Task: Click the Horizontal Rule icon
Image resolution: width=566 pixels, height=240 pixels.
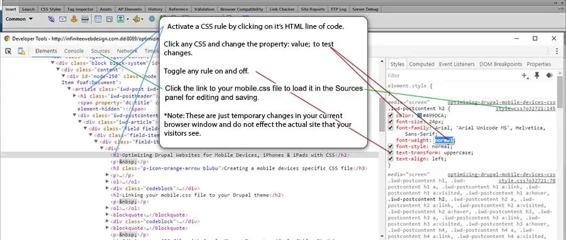Action: point(84,19)
